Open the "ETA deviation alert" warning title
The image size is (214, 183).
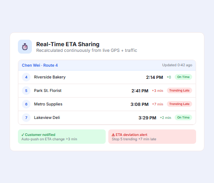[130, 135]
